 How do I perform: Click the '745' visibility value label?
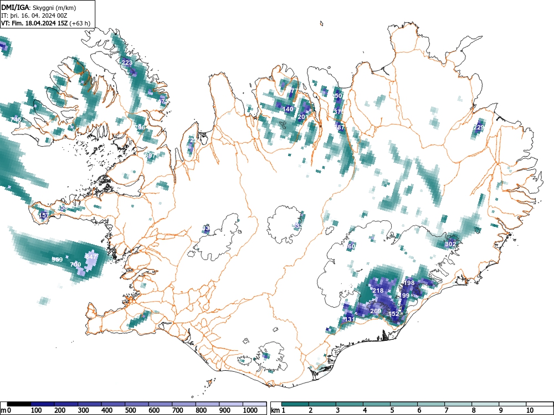[16, 120]
